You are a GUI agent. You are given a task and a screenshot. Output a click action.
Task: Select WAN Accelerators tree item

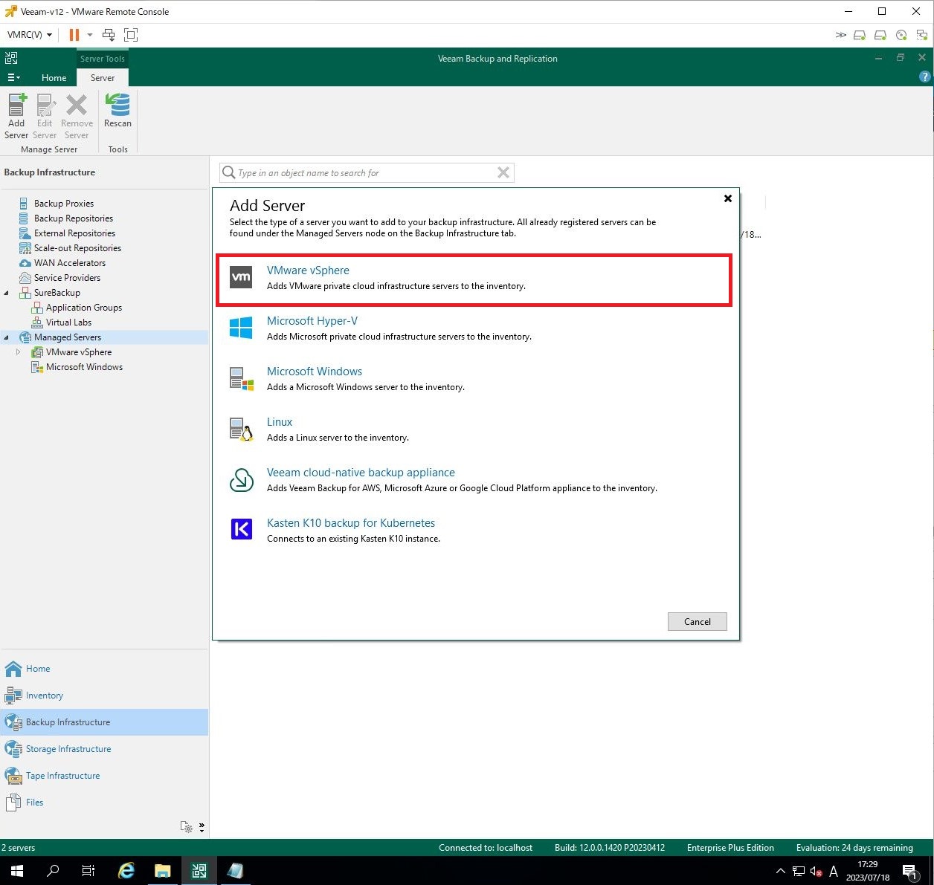coord(70,263)
